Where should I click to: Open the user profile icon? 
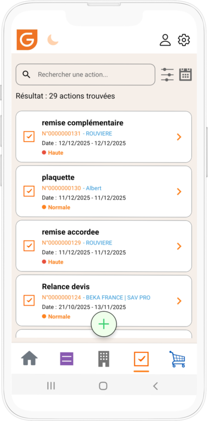point(165,40)
